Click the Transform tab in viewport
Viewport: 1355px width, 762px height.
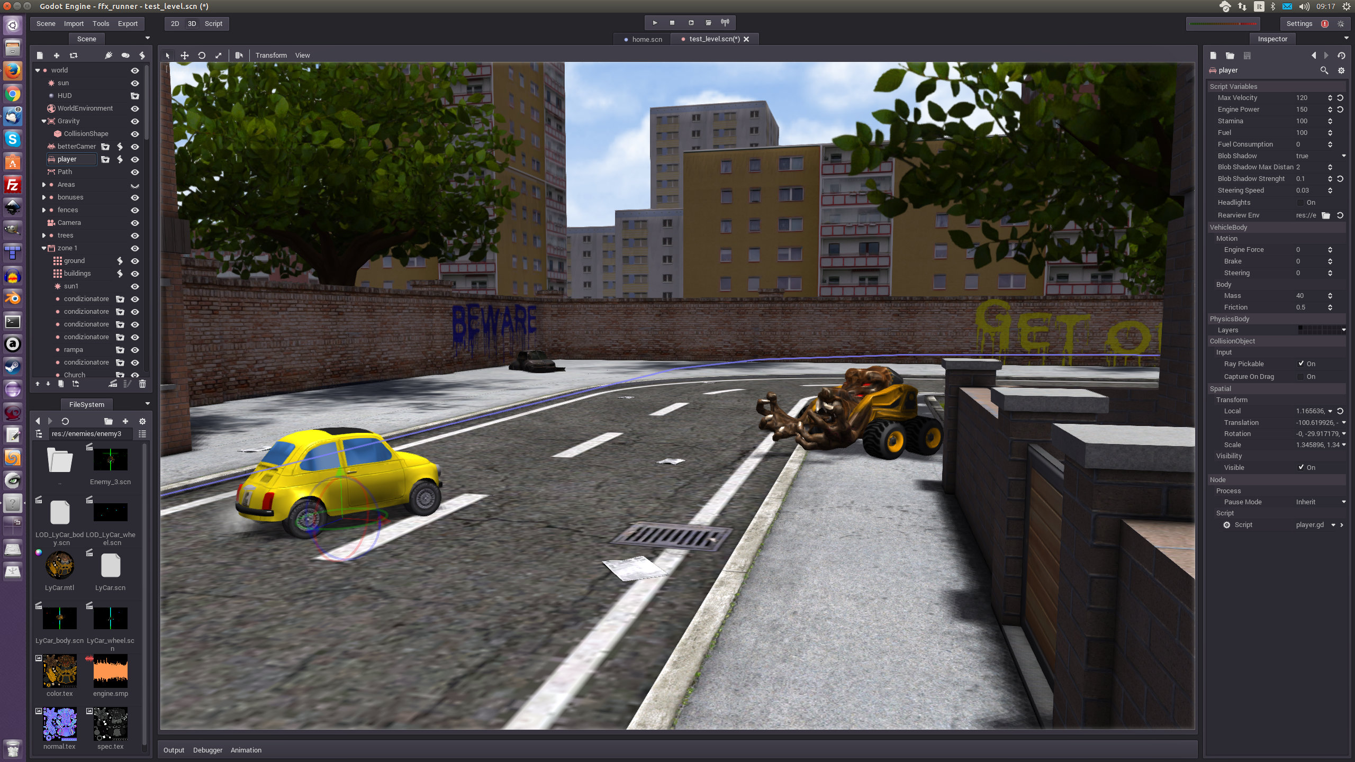pyautogui.click(x=272, y=55)
